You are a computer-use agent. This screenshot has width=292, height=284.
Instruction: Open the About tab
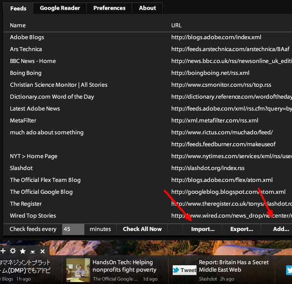(147, 8)
